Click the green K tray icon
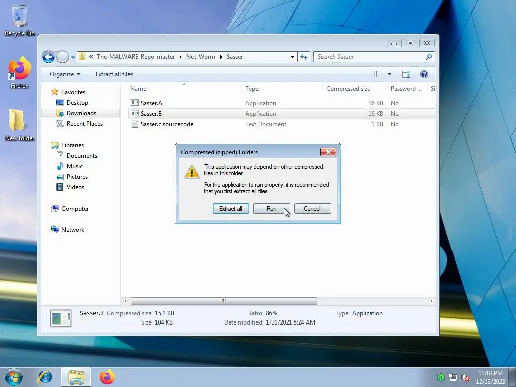This screenshot has height=387, width=516. [x=440, y=377]
